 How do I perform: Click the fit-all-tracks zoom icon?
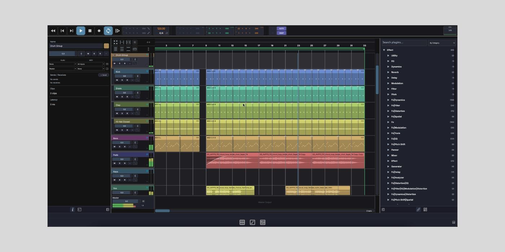(x=115, y=42)
